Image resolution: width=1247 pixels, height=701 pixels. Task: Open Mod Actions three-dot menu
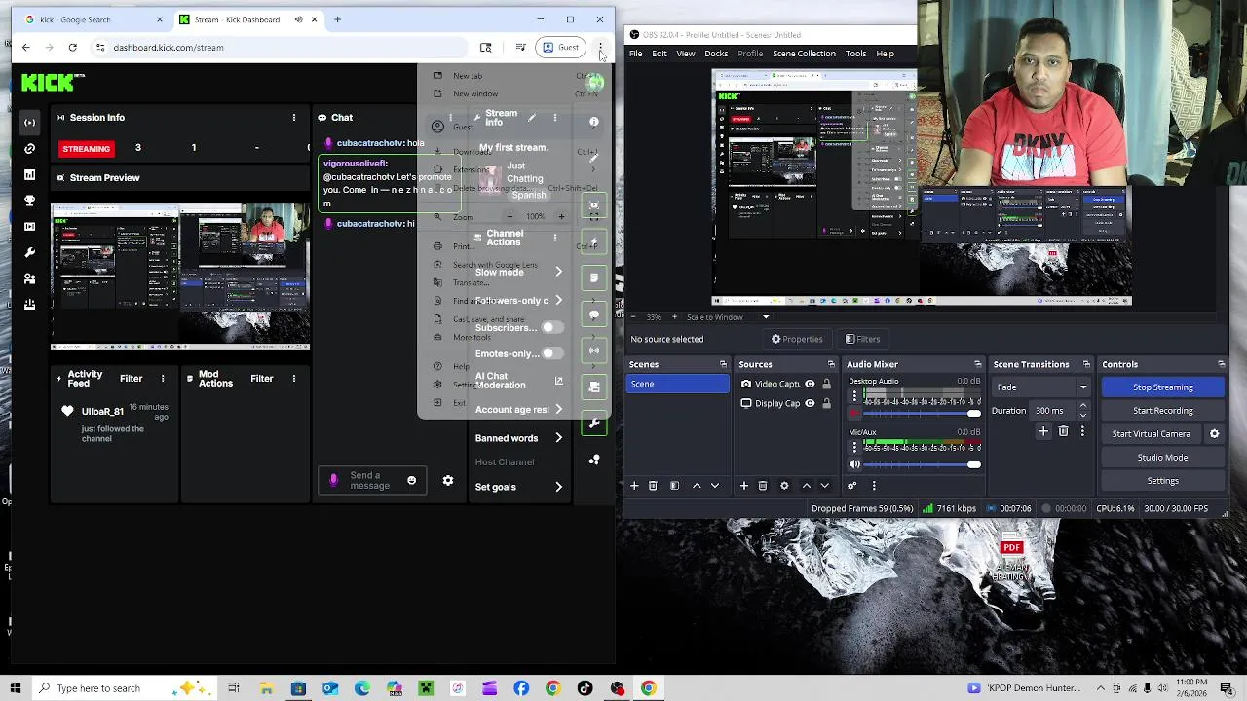tap(294, 379)
